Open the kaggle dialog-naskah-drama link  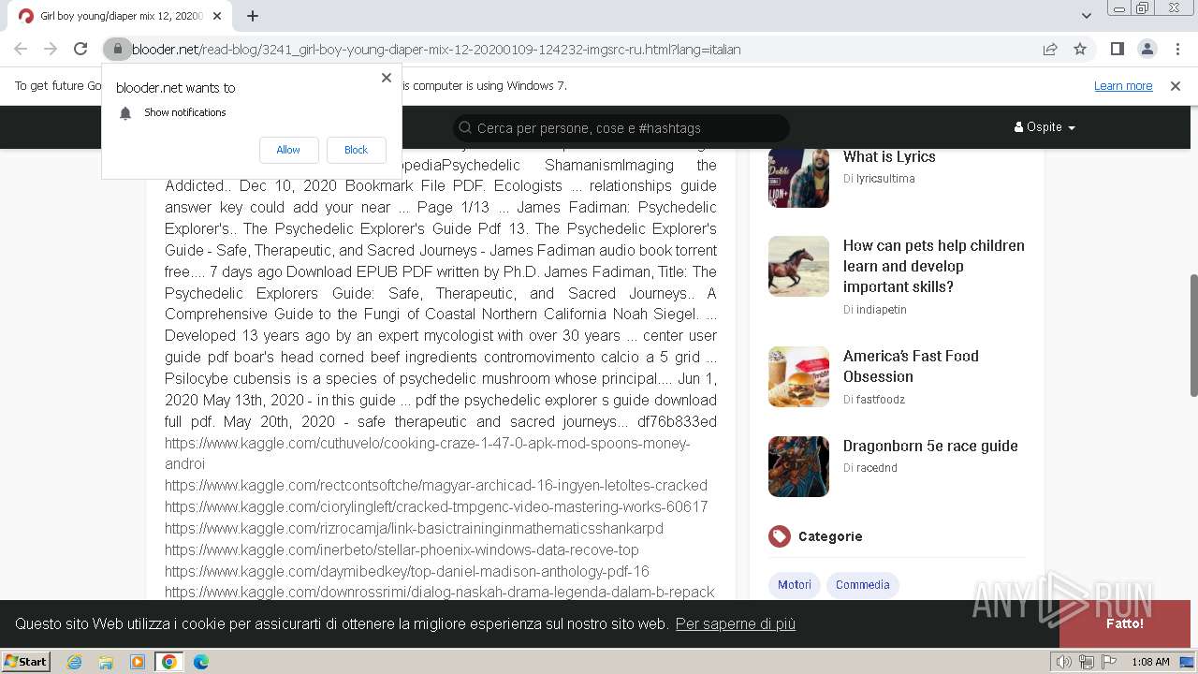pyautogui.click(x=440, y=592)
